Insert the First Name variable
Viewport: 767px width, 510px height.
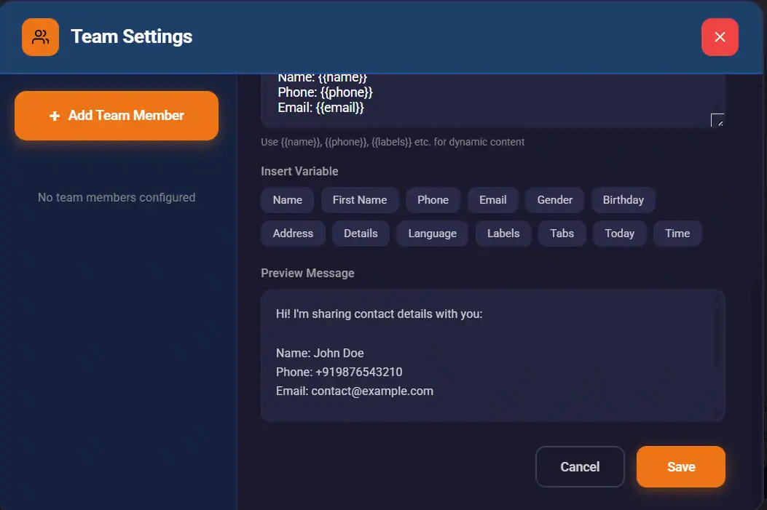[x=360, y=199]
